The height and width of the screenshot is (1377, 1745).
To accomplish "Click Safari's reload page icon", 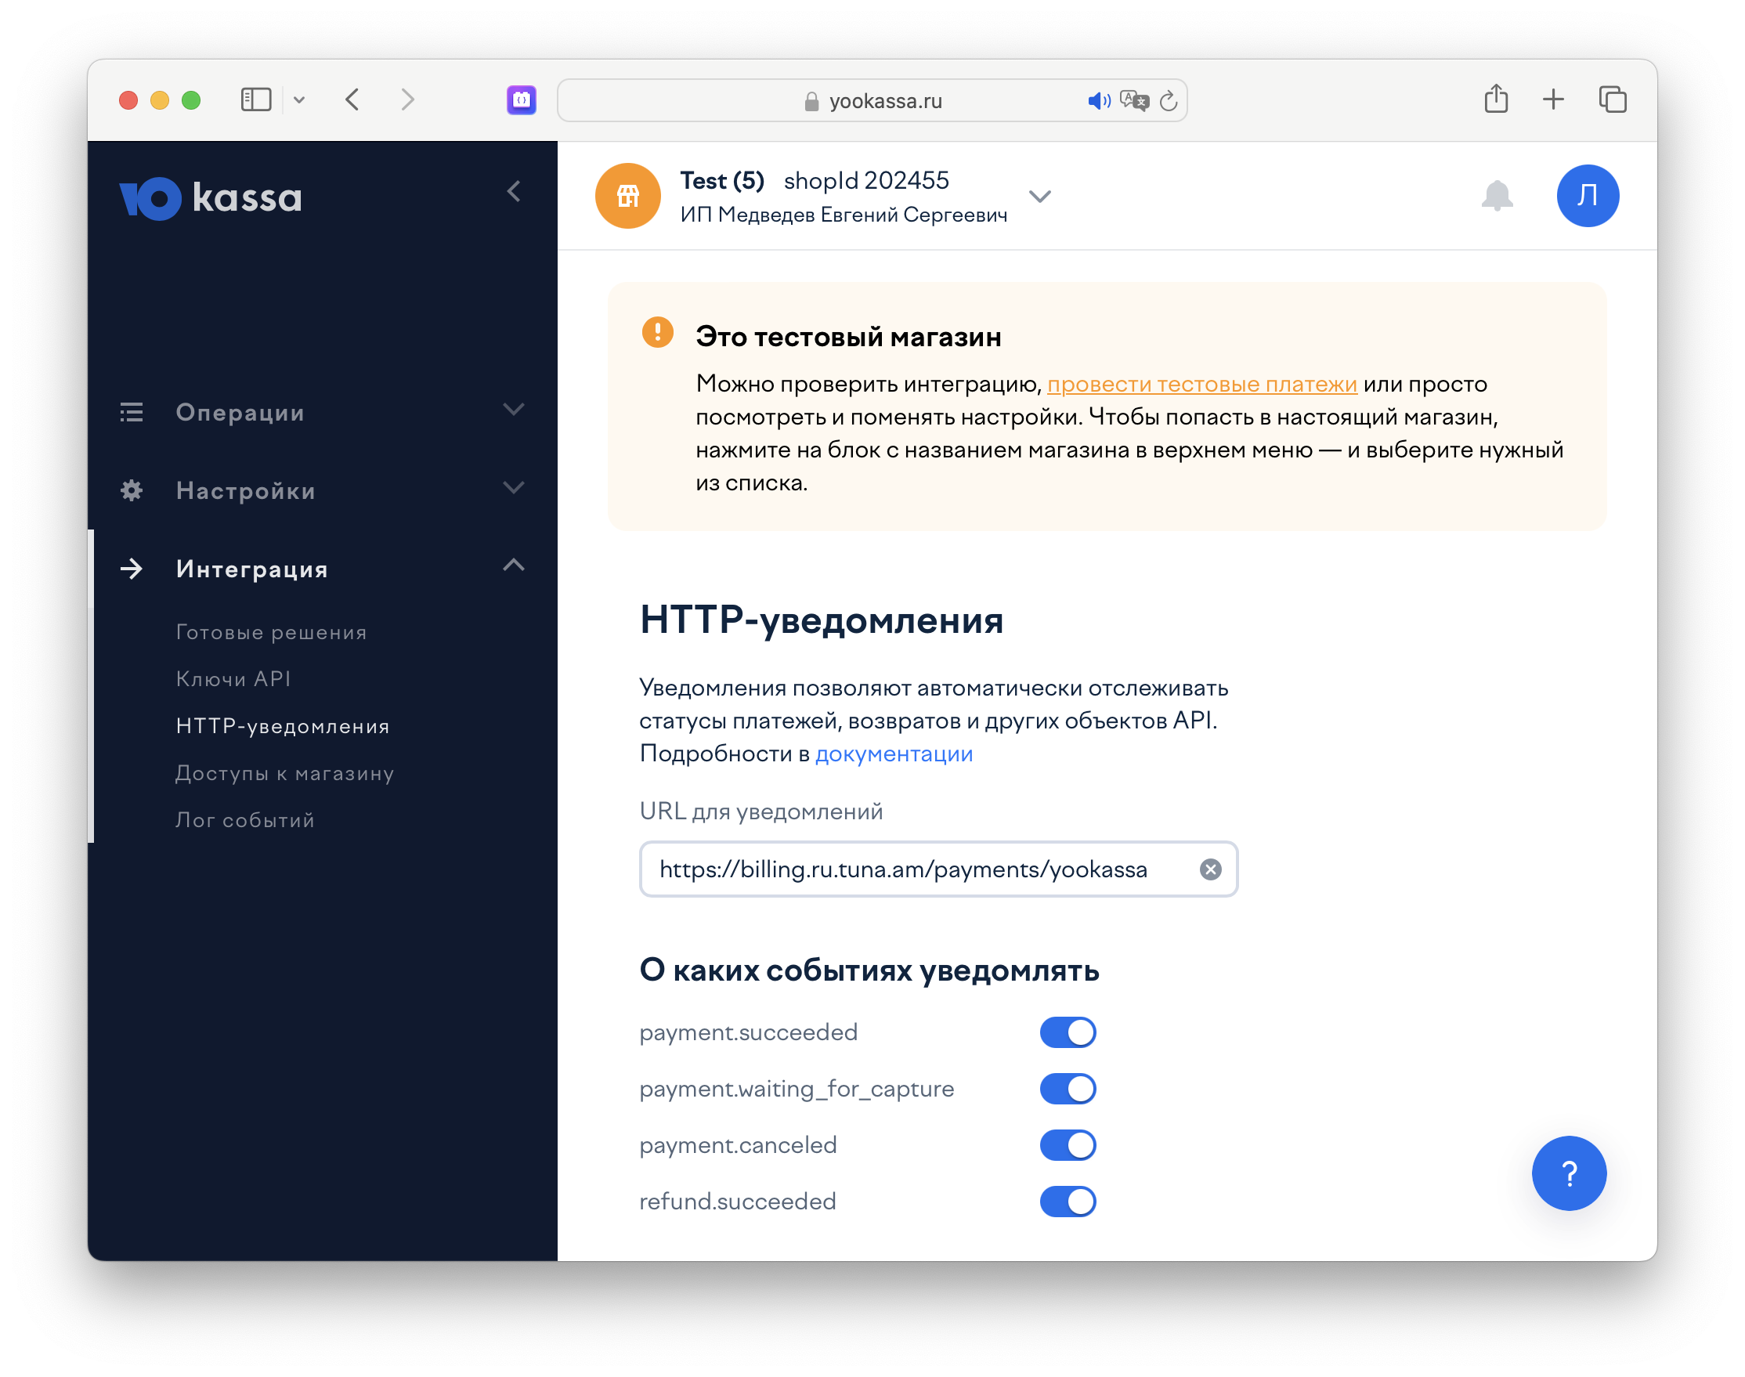I will (1168, 101).
